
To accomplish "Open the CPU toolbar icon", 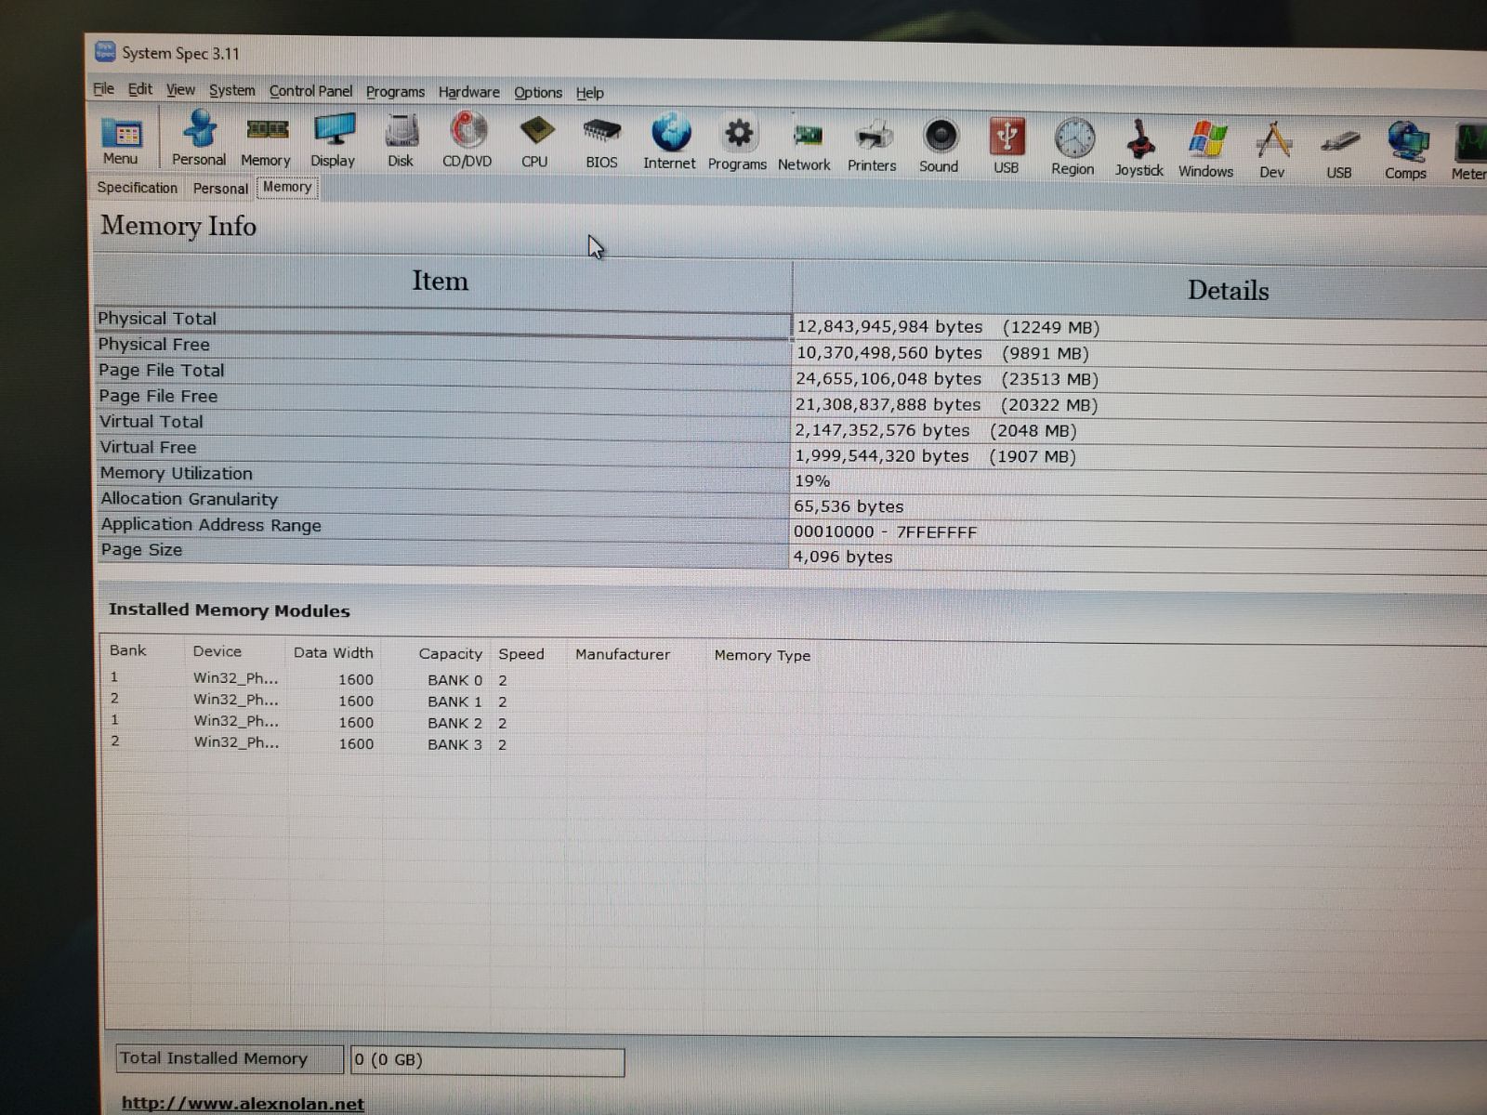I will tap(535, 142).
